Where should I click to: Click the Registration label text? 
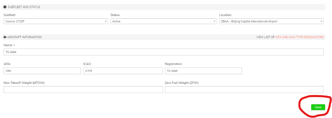(x=174, y=64)
